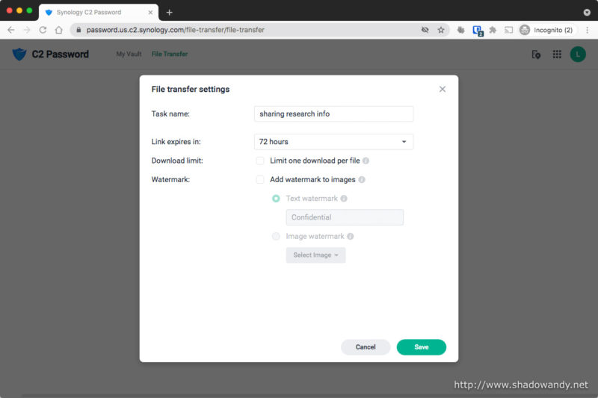Click the Cancel button
Image resolution: width=598 pixels, height=398 pixels.
pyautogui.click(x=366, y=347)
